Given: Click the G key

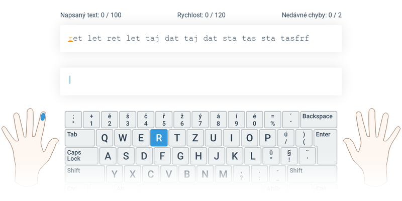Looking at the screenshot, I should click(x=180, y=156).
